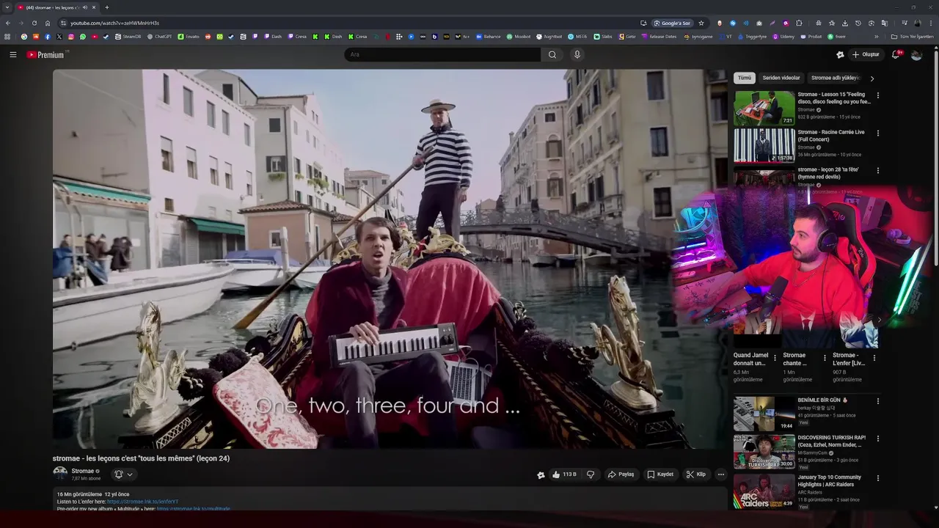Open the YouTube hamburger guide menu
This screenshot has width=939, height=528.
[12, 54]
